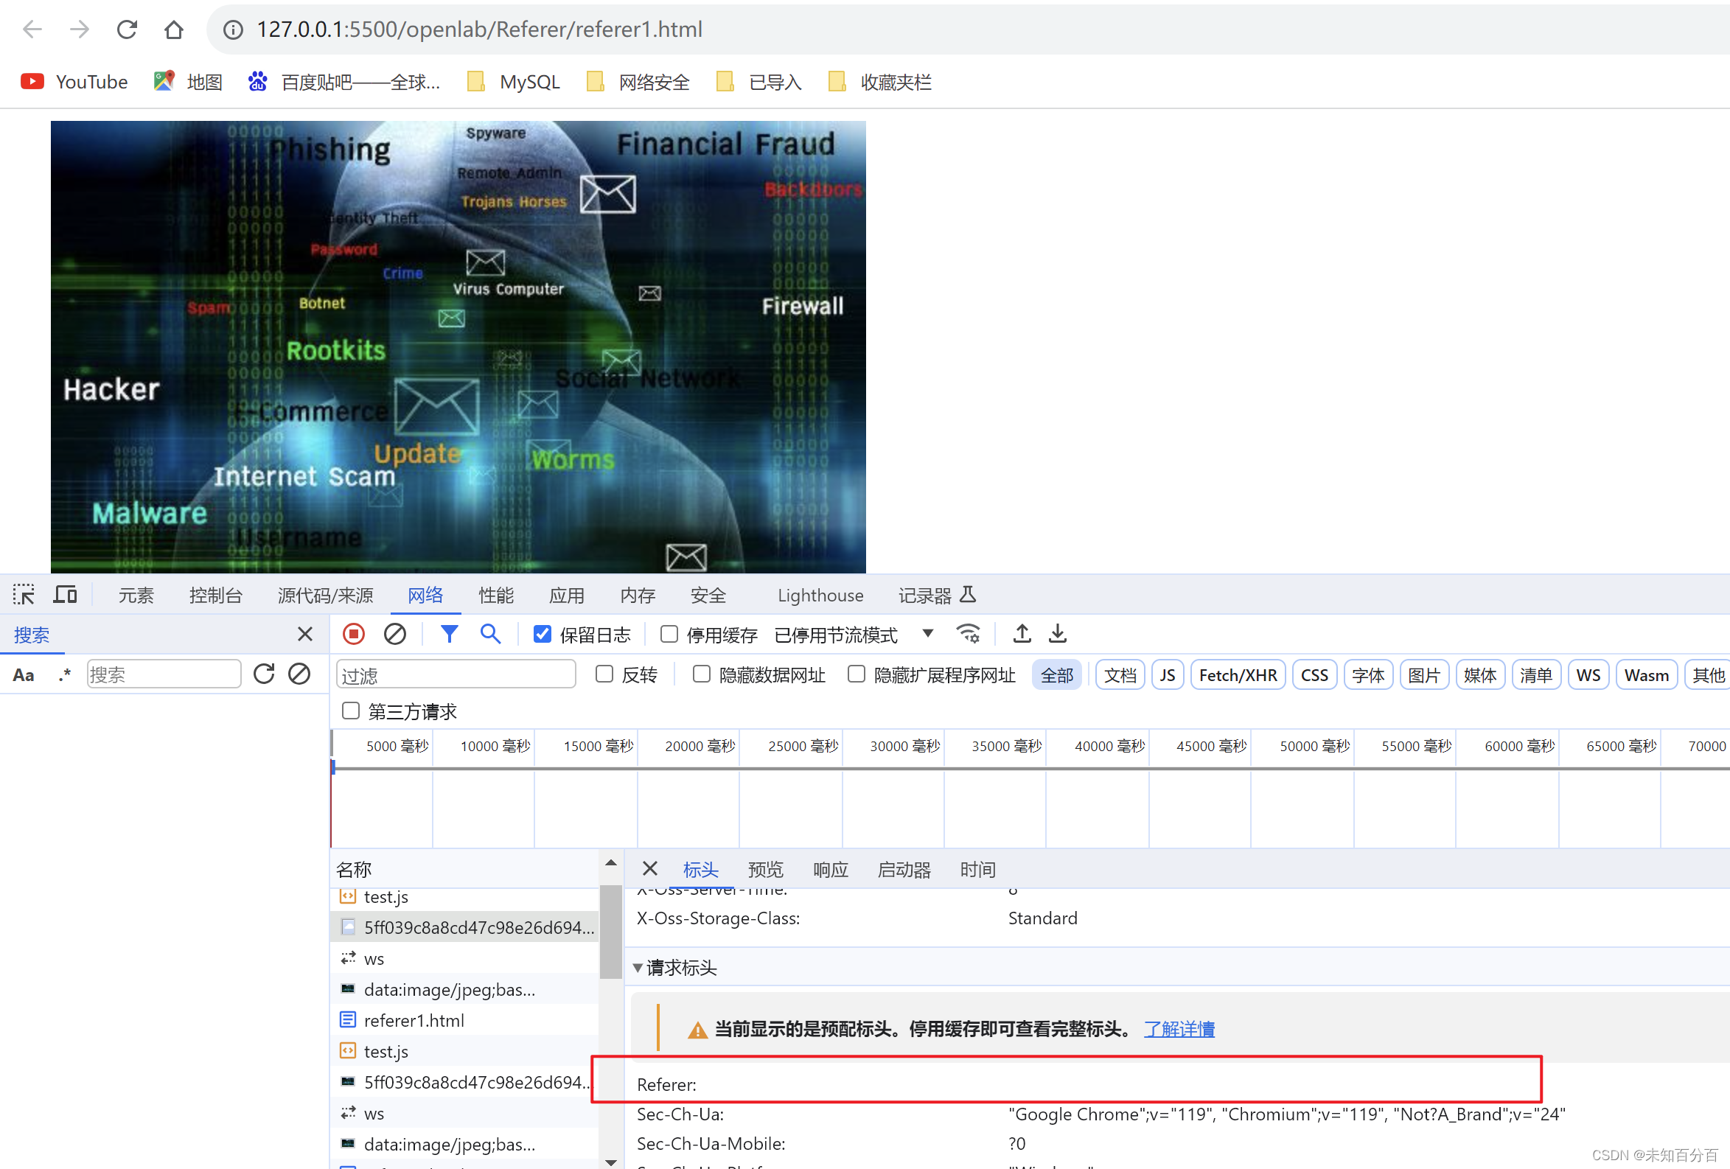This screenshot has height=1169, width=1730.
Task: Open 收藏夹栏 bookmark folder
Action: [879, 81]
